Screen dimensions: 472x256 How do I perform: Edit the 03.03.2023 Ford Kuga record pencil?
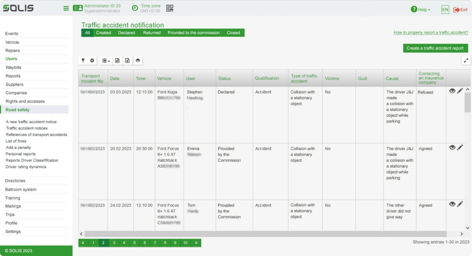click(460, 91)
